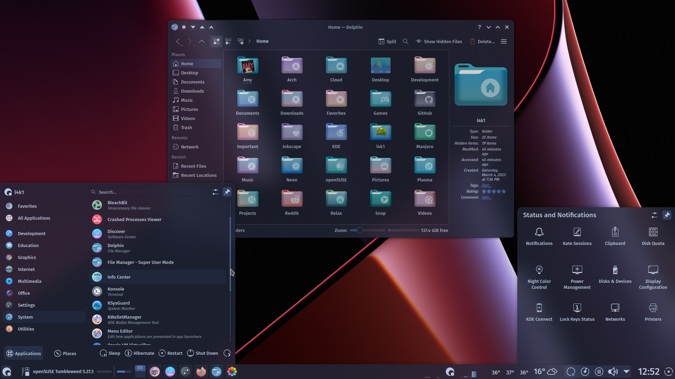Screen dimensions: 675x379
Task: Open Dolphin hamburger menu
Action: click(x=504, y=41)
